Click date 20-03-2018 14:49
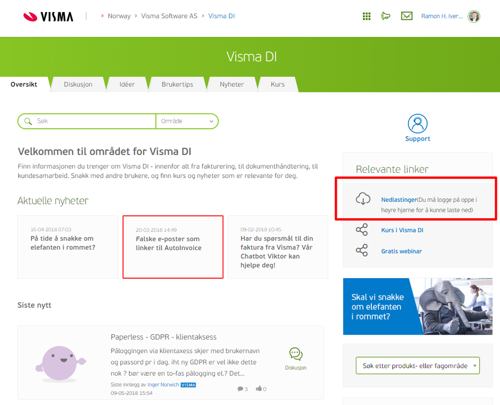500x405 pixels. (x=156, y=230)
